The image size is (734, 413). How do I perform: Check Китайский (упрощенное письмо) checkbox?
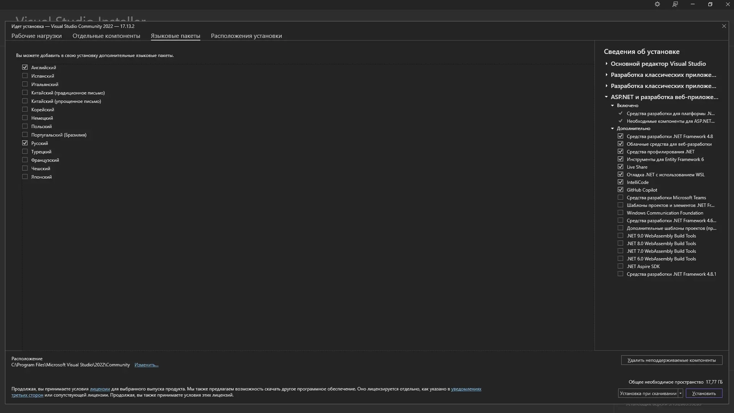point(25,101)
